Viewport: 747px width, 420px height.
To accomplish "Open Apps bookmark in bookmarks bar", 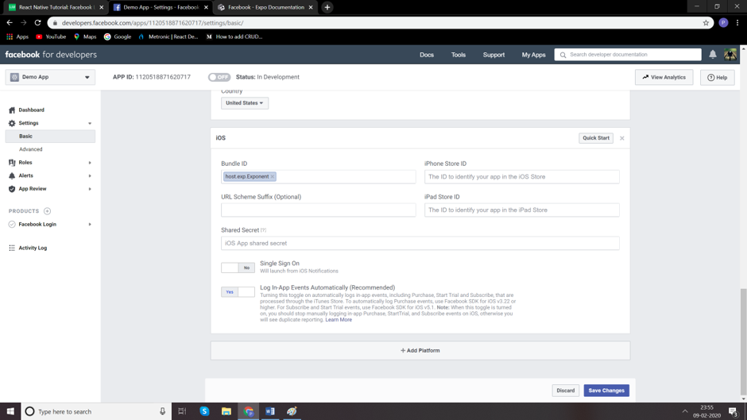I will click(x=17, y=37).
